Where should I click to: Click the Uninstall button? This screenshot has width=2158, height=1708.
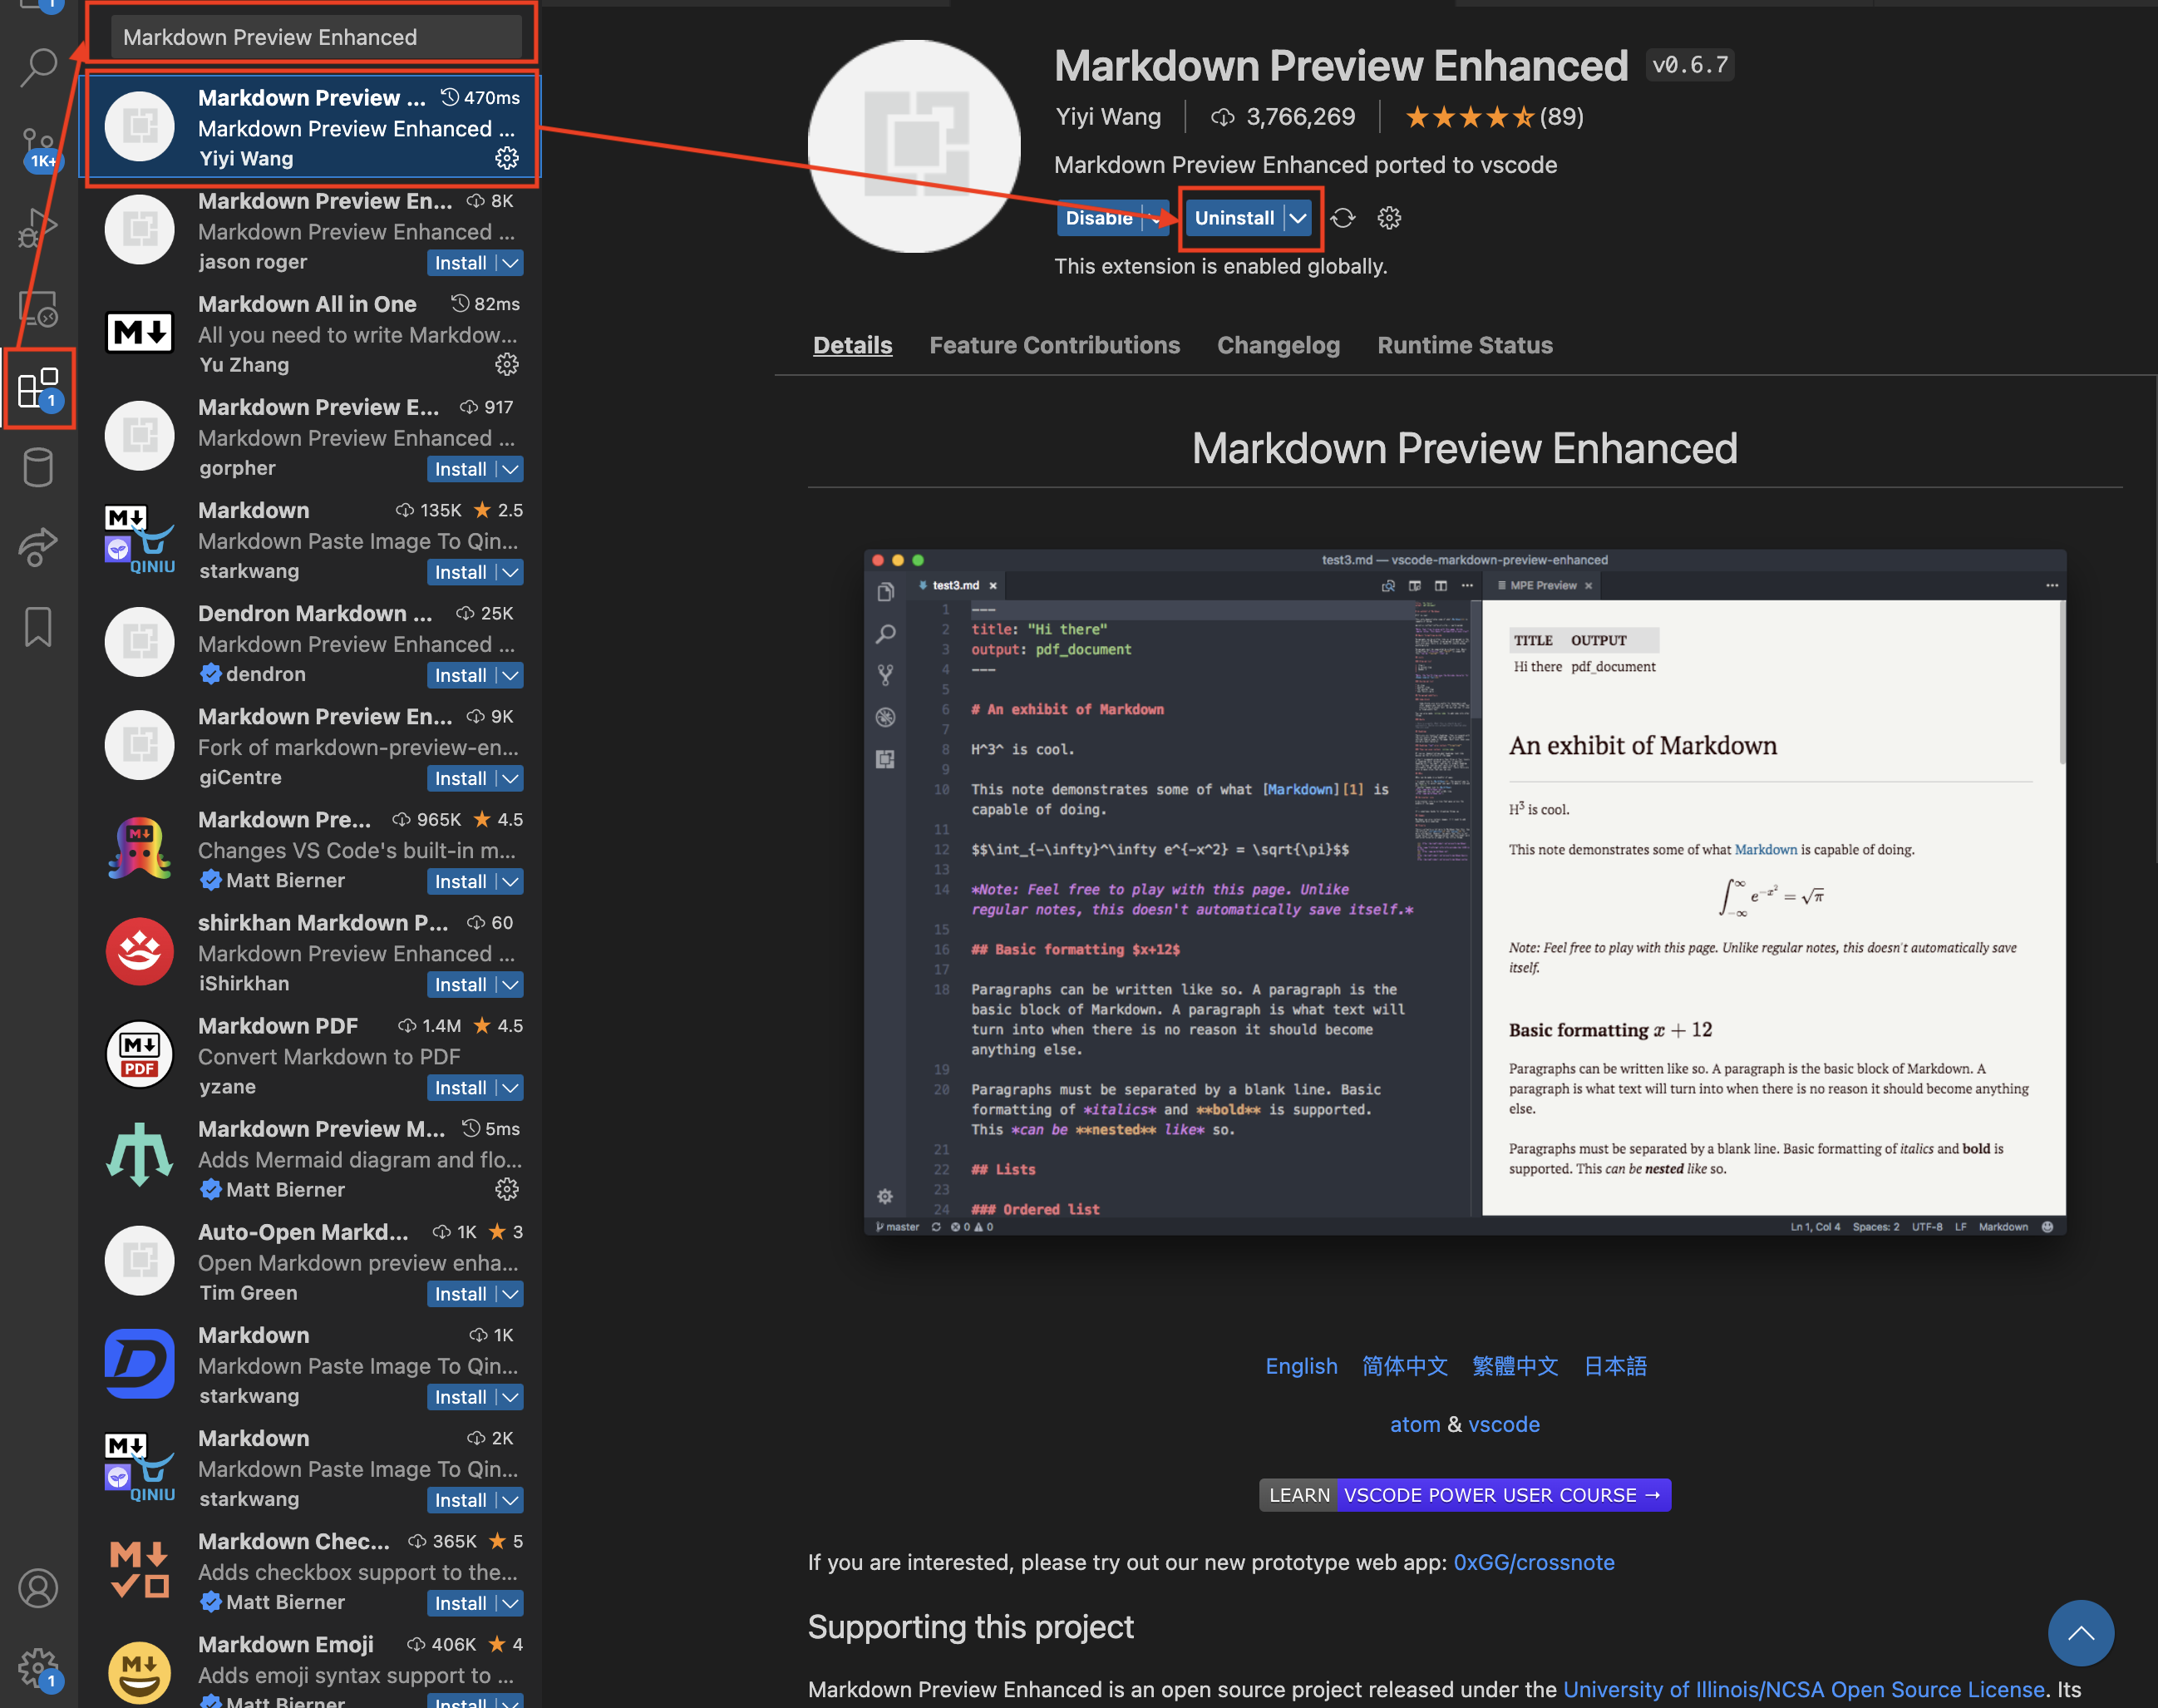[x=1234, y=218]
